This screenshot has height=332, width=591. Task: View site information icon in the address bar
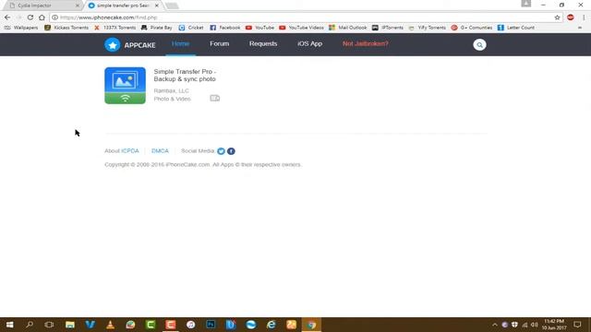(x=54, y=18)
